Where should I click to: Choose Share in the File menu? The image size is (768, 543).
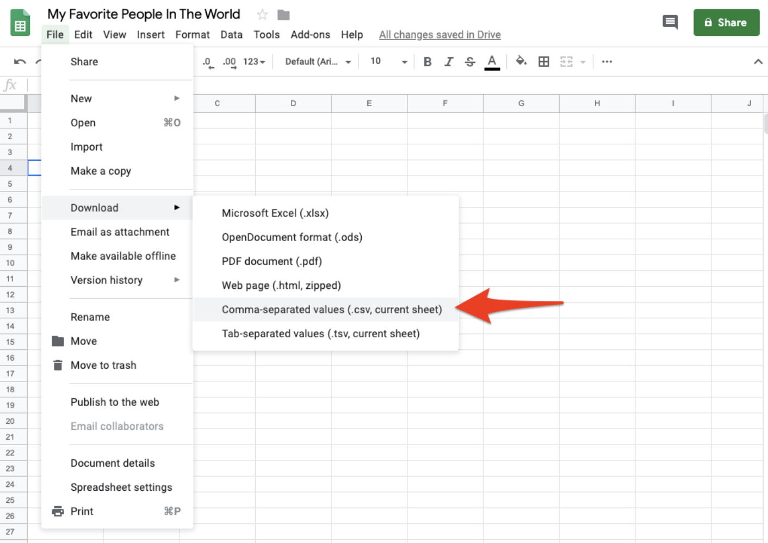pyautogui.click(x=117, y=61)
